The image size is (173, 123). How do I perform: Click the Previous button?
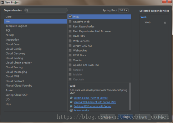point(108,117)
